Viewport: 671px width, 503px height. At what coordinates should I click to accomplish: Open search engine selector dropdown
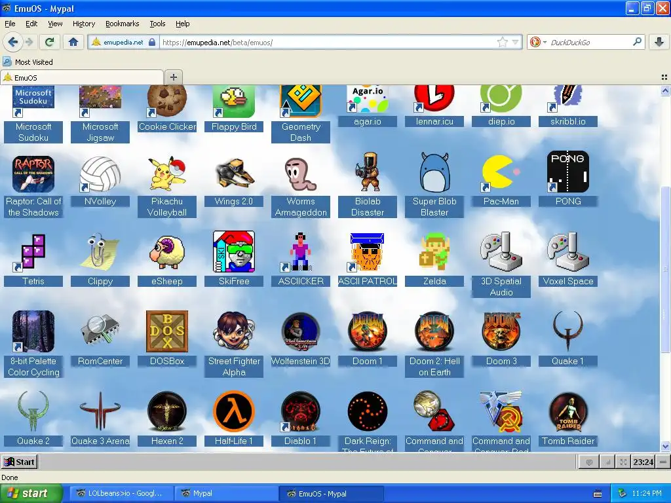point(538,42)
